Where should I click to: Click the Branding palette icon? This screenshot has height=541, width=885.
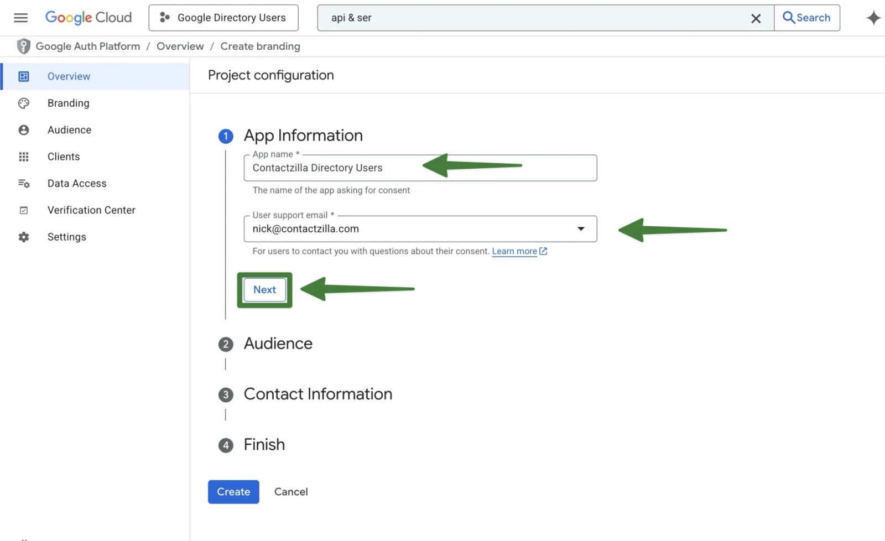tap(24, 103)
